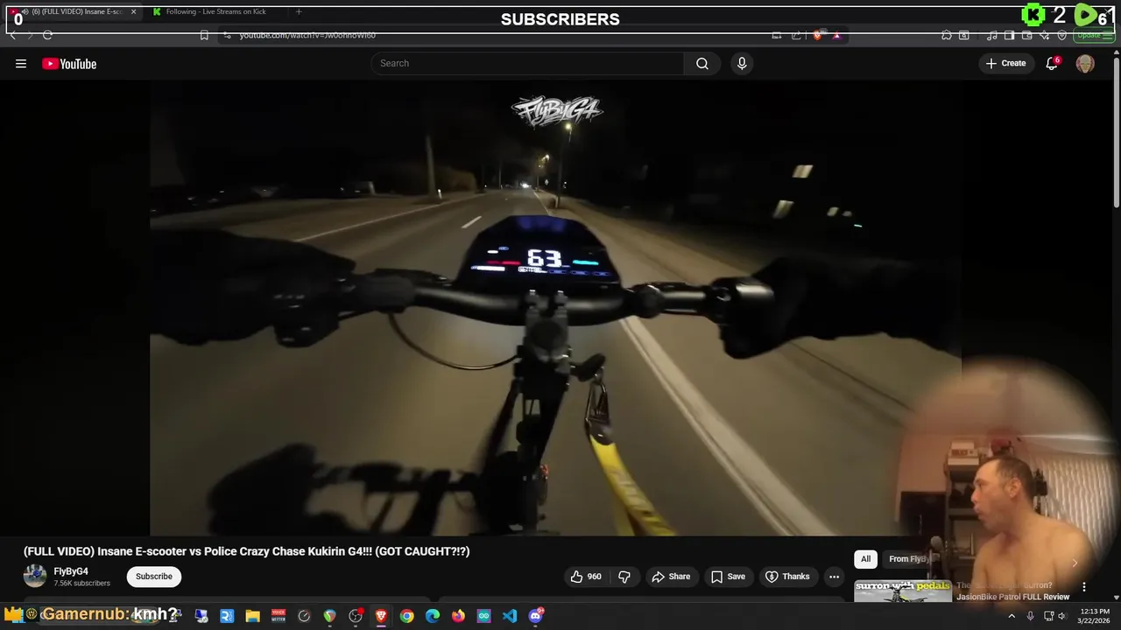Reload the page in the browser
This screenshot has width=1121, height=630.
(x=47, y=35)
